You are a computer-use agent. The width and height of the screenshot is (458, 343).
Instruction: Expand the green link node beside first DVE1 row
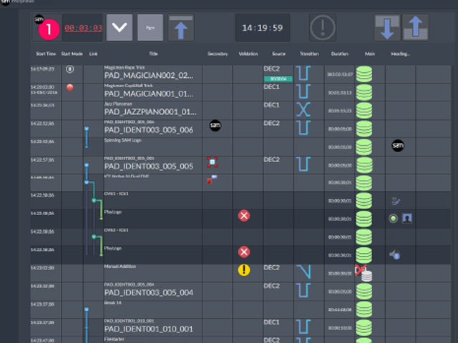(x=93, y=200)
